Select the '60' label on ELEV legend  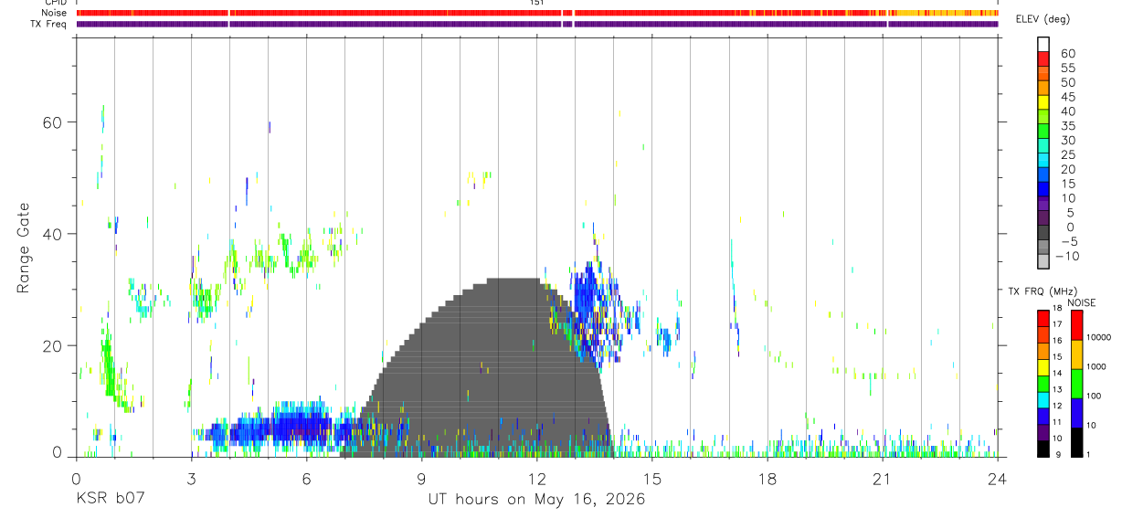pos(1067,54)
